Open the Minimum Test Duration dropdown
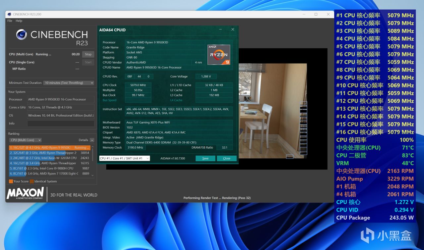The width and height of the screenshot is (424, 250). 69,83
